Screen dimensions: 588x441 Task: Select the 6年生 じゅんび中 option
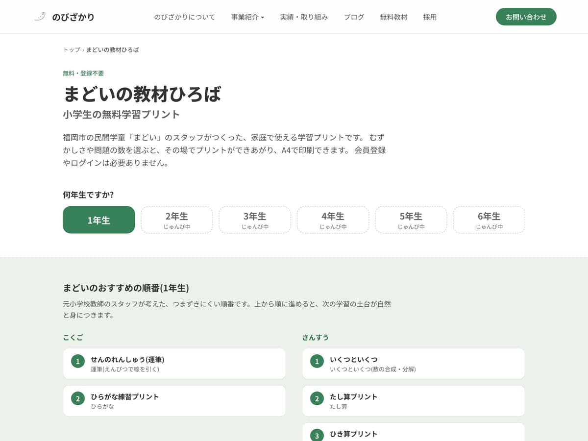click(x=489, y=220)
